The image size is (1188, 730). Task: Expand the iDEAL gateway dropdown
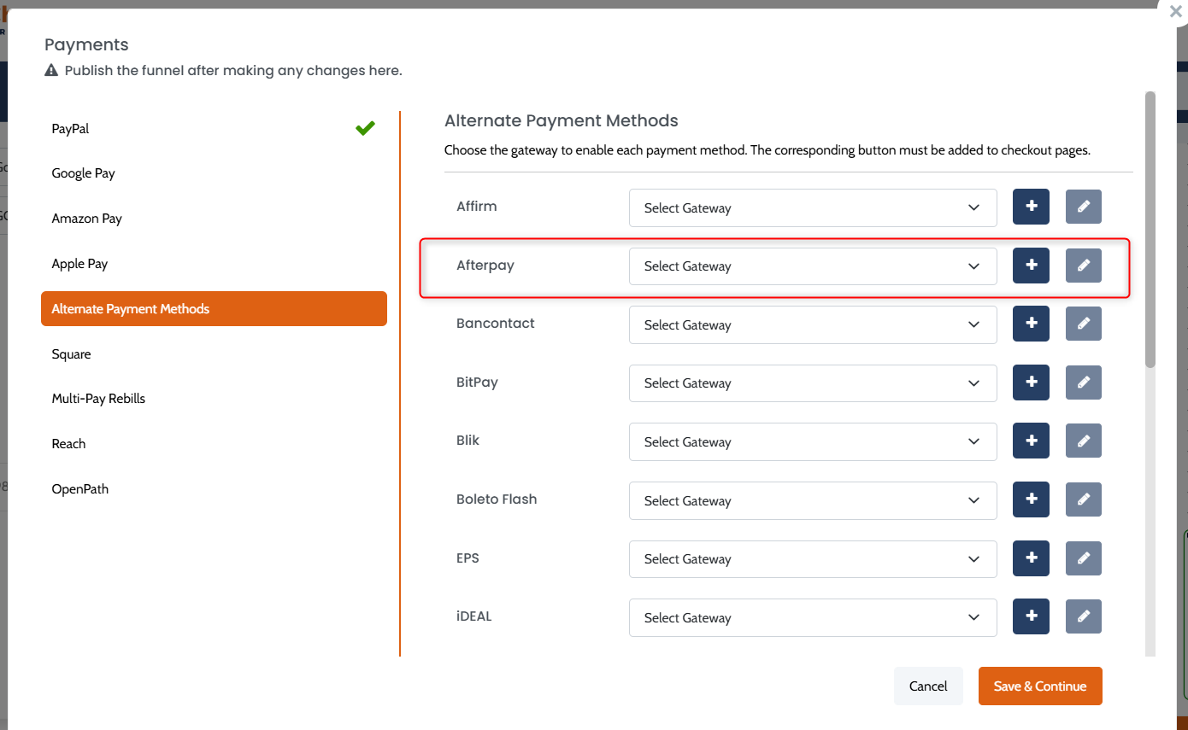pyautogui.click(x=812, y=617)
